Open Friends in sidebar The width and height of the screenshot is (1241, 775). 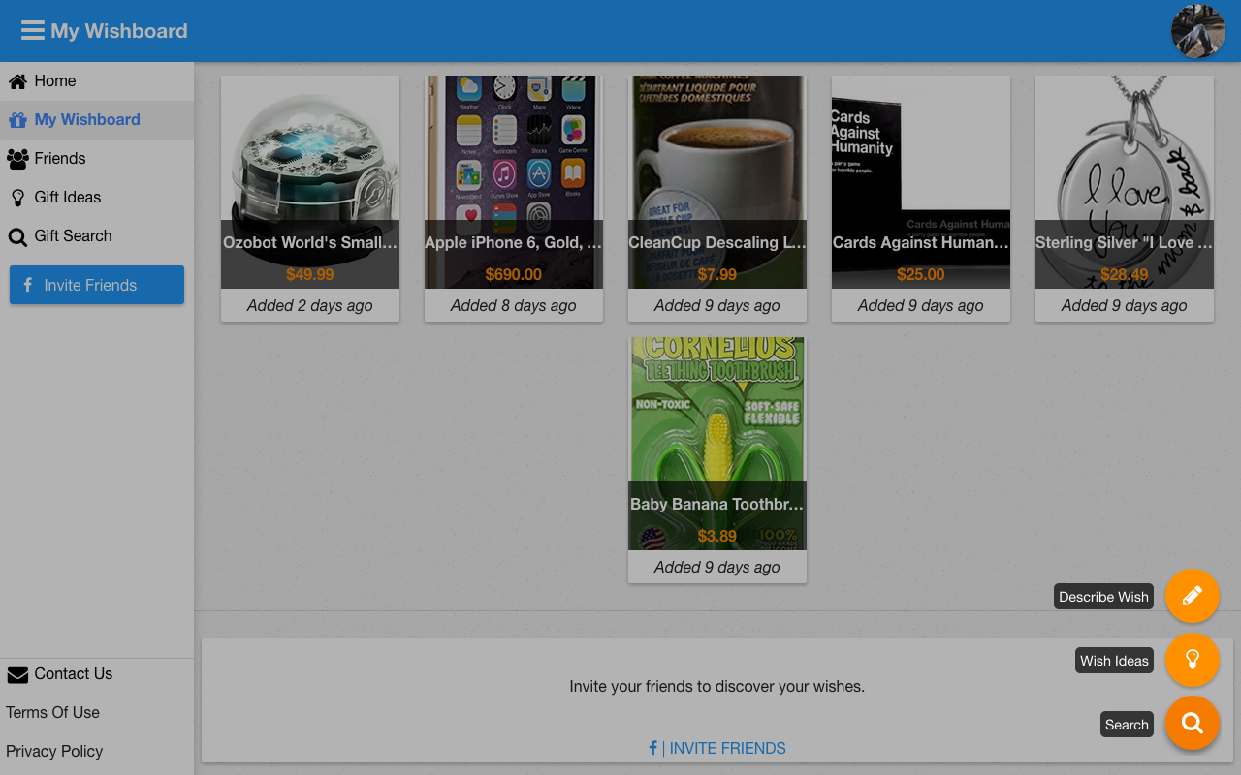pos(97,159)
